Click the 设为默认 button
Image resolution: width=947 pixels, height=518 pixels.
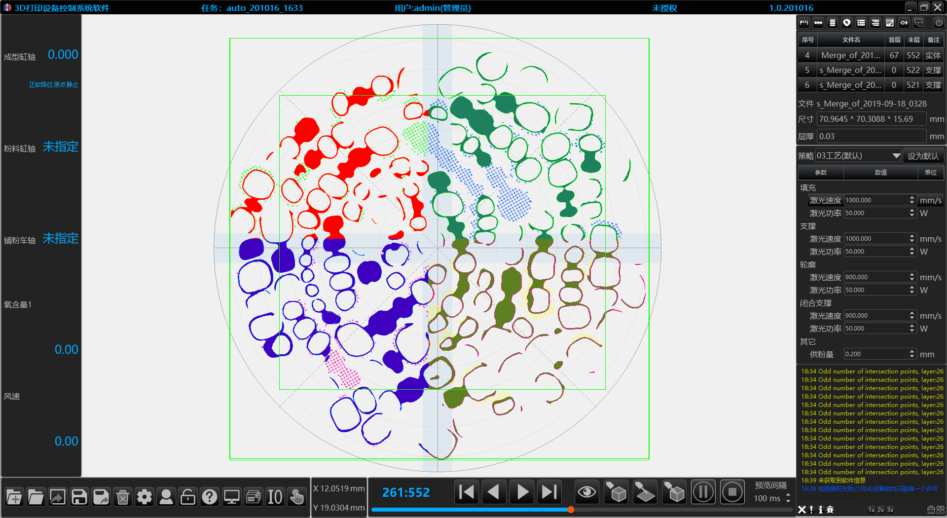coord(923,156)
